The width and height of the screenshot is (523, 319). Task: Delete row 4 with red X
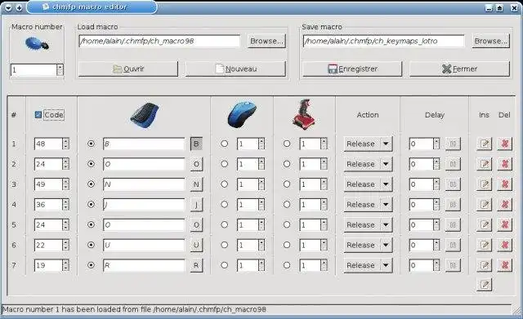(x=505, y=205)
